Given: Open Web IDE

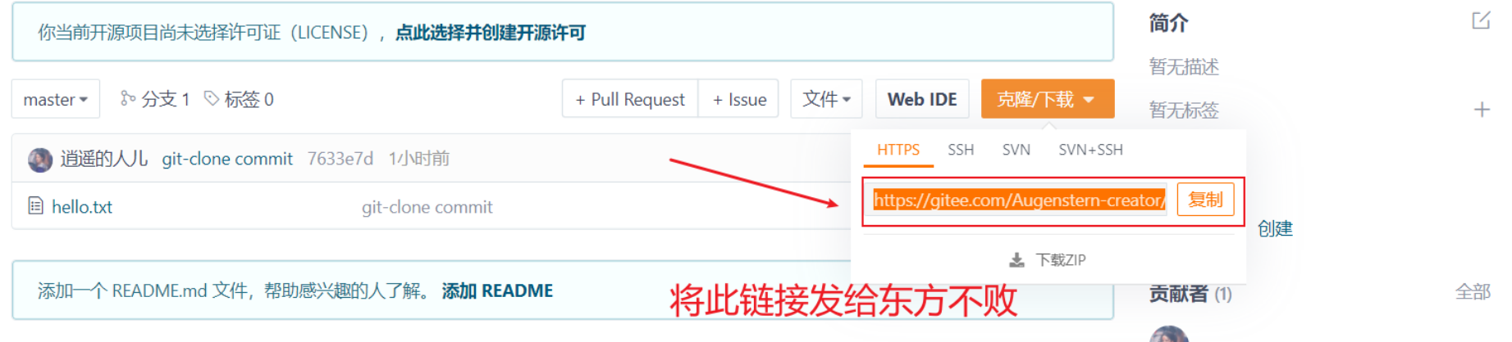Looking at the screenshot, I should click(x=922, y=99).
